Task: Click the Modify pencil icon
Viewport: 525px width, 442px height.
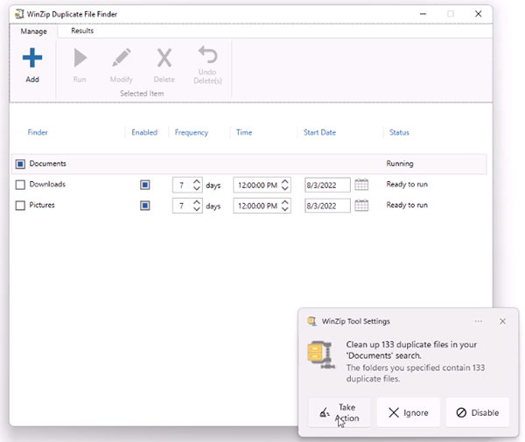Action: [121, 59]
